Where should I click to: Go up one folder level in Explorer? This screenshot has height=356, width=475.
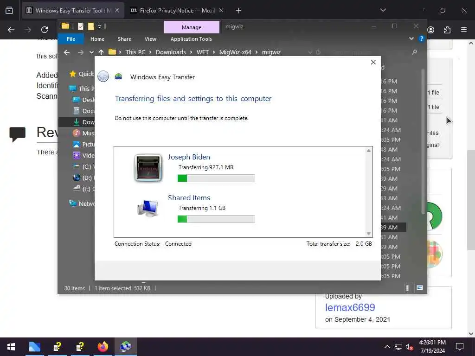(101, 52)
